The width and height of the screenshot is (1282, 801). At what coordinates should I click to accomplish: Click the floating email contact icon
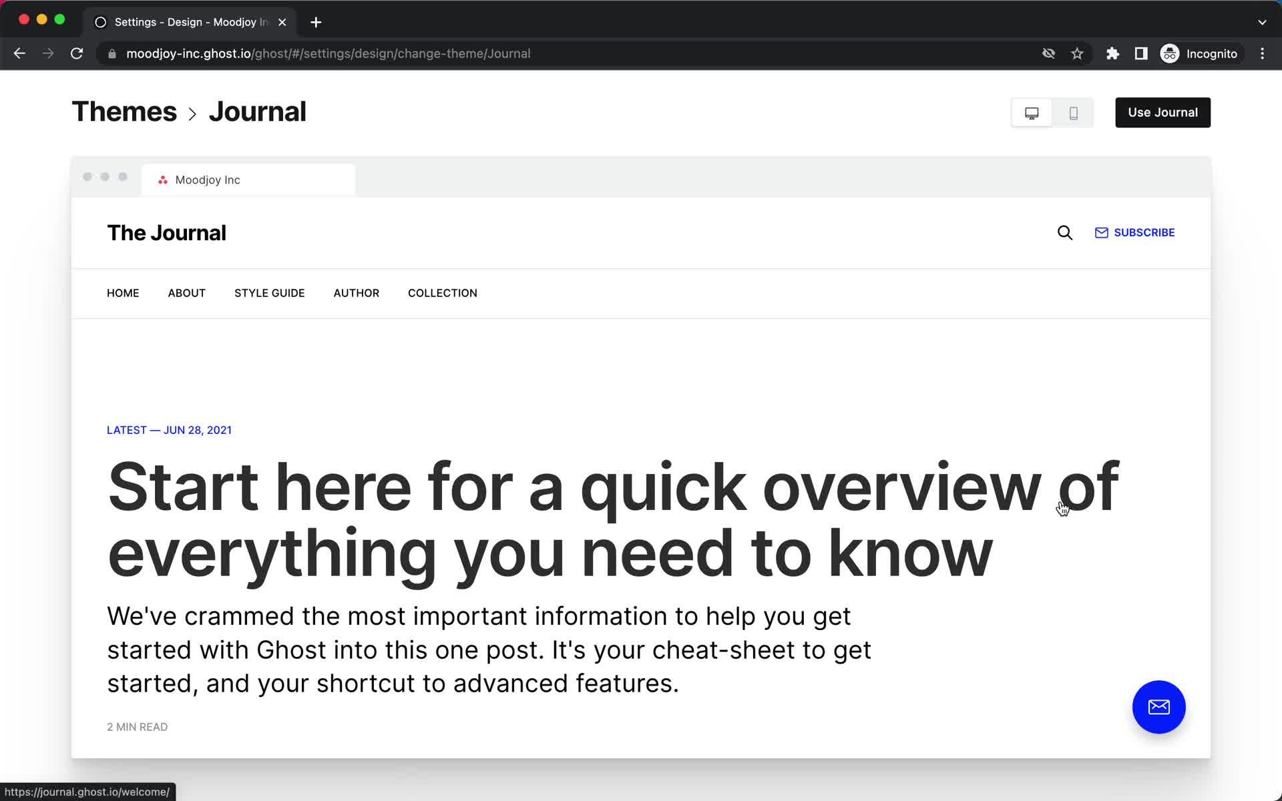(x=1159, y=707)
